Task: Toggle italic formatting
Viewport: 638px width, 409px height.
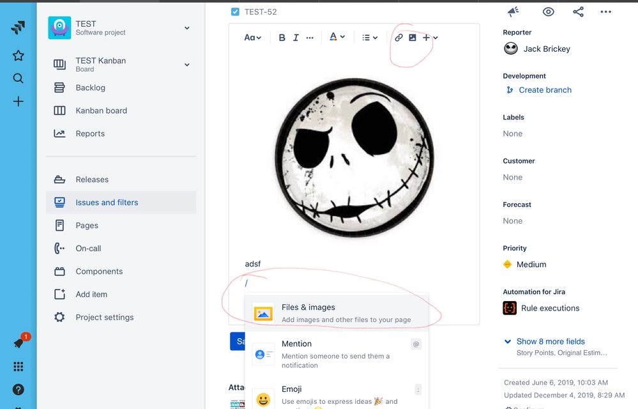Action: coord(296,38)
